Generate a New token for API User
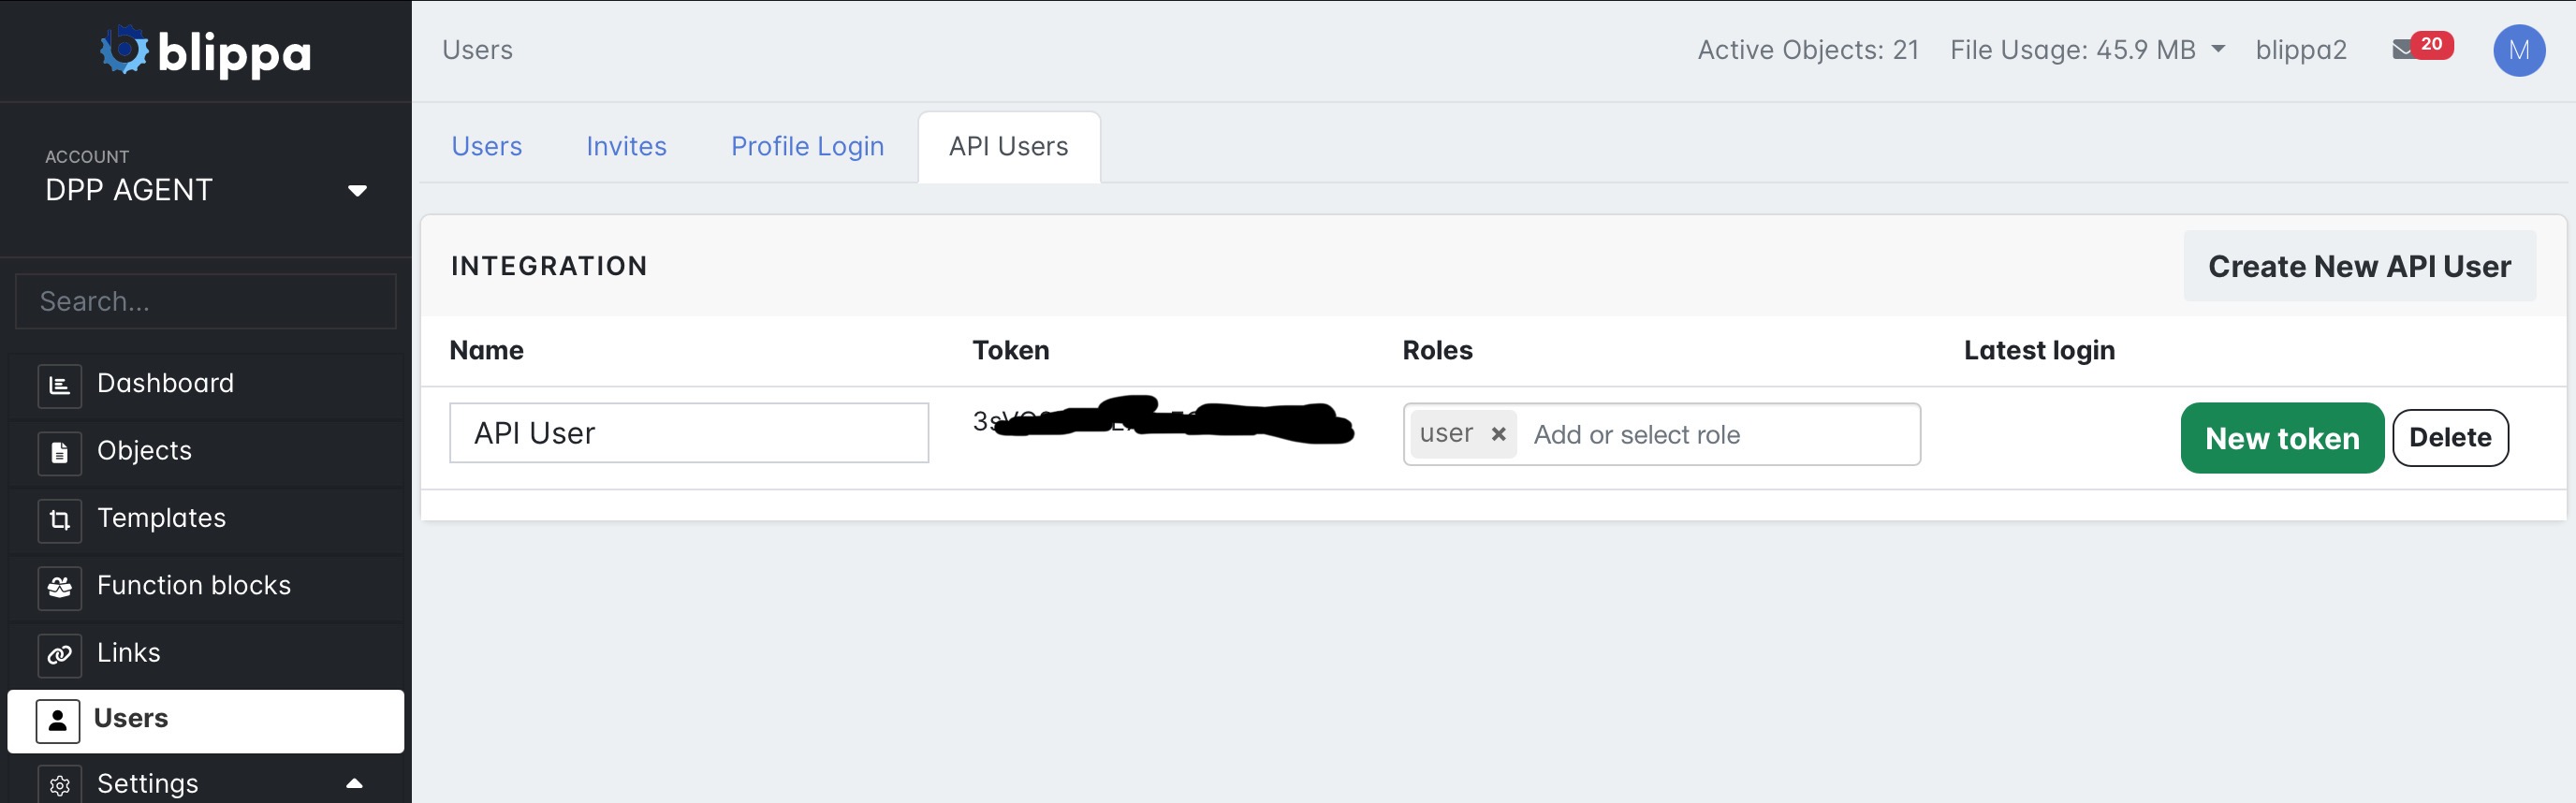 tap(2281, 438)
